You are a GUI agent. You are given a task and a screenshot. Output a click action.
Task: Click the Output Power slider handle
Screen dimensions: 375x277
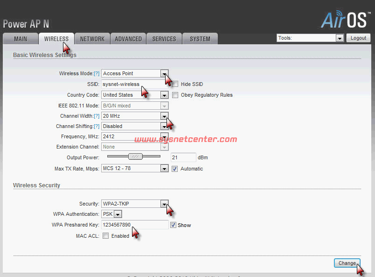pyautogui.click(x=135, y=157)
